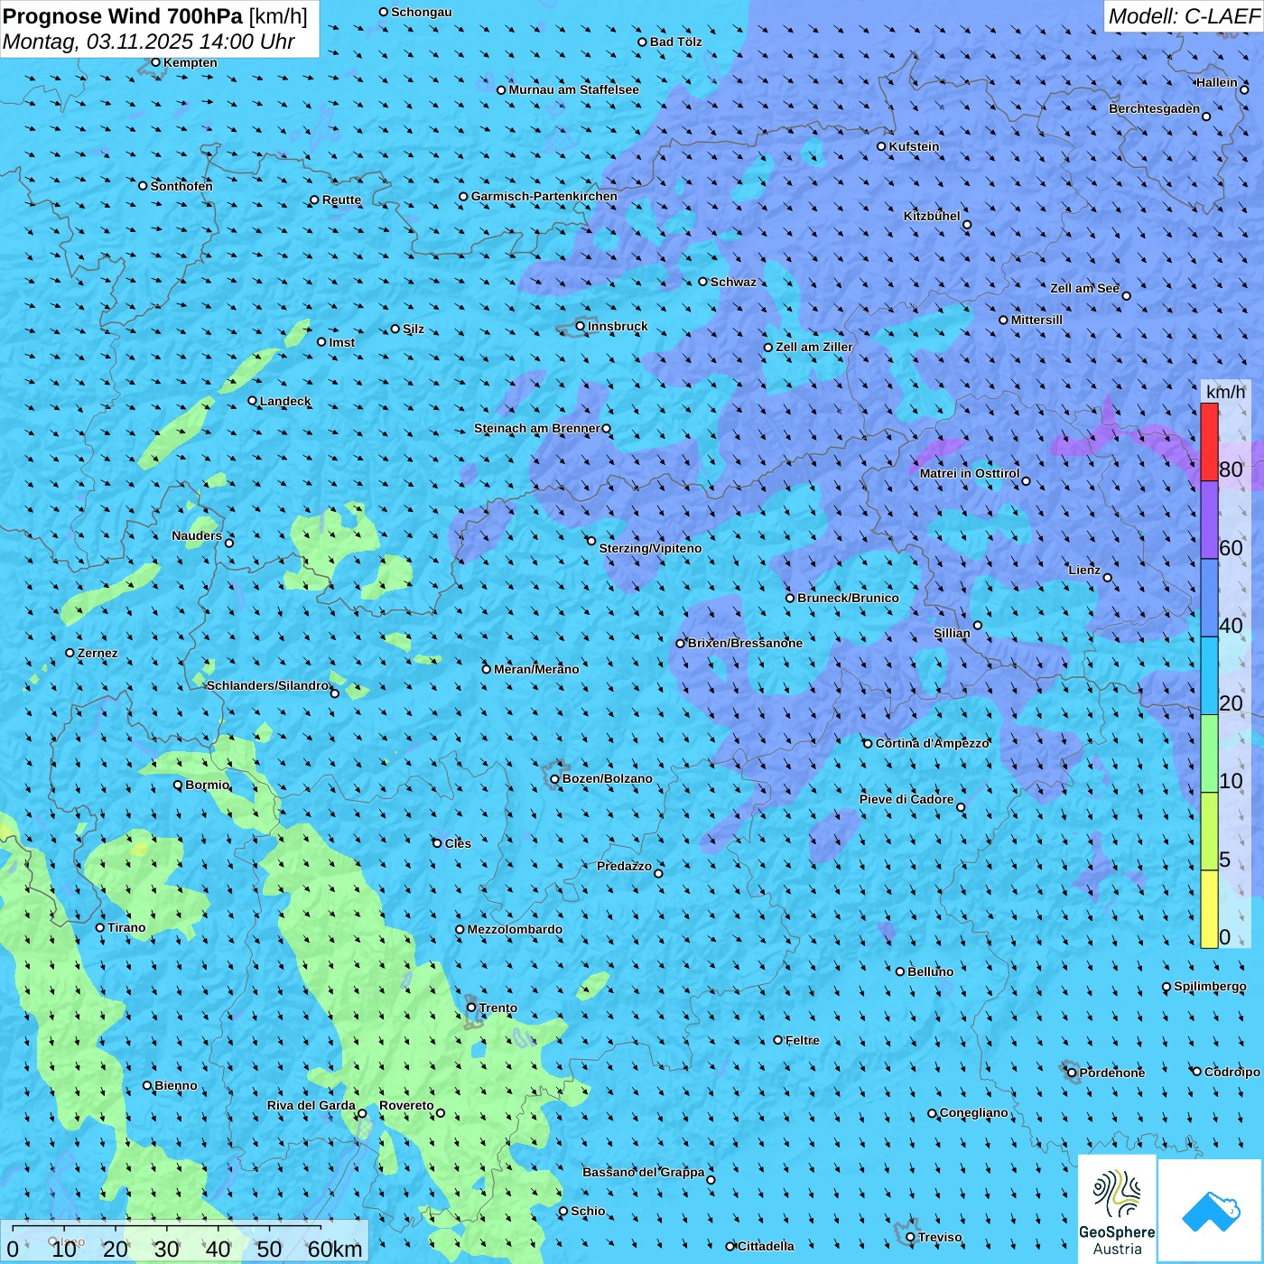Click the 'Sonthofen' label
This screenshot has width=1264, height=1264.
click(181, 186)
